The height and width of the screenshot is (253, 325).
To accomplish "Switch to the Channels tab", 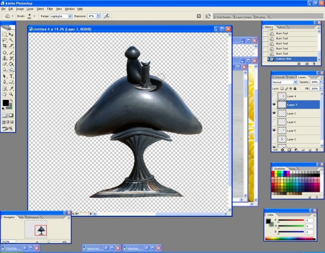I will click(279, 77).
